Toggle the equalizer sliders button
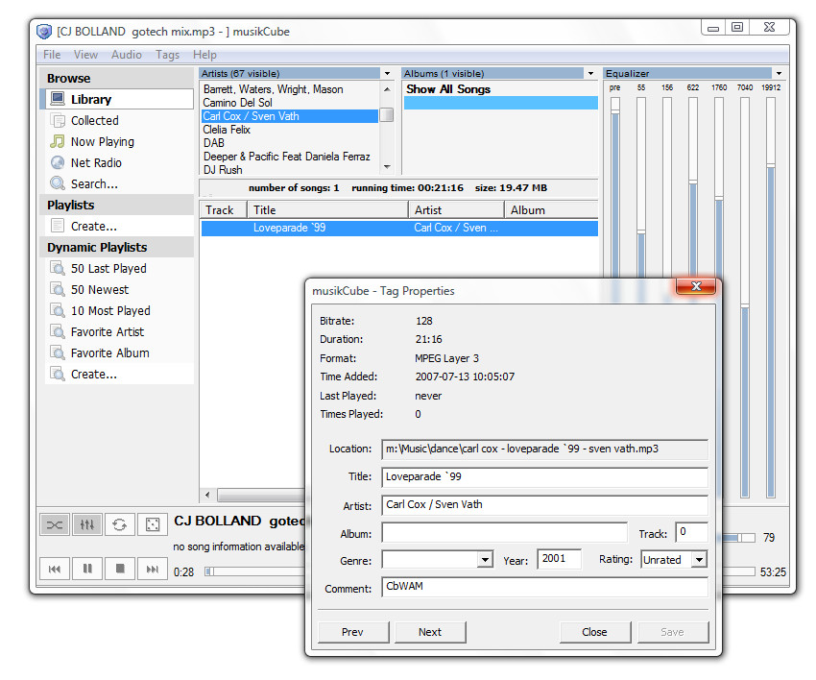Image resolution: width=816 pixels, height=680 pixels. pos(87,524)
